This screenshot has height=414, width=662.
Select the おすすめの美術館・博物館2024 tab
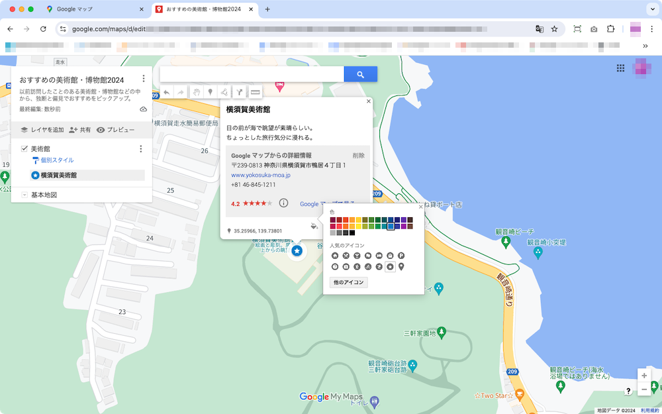[x=203, y=9]
